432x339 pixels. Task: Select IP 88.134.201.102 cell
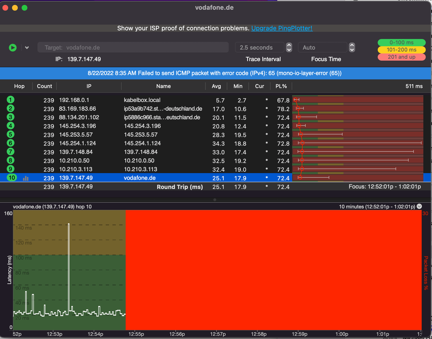[79, 117]
